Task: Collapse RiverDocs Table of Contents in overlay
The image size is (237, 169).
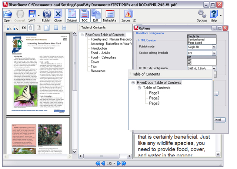Action: click(x=133, y=83)
